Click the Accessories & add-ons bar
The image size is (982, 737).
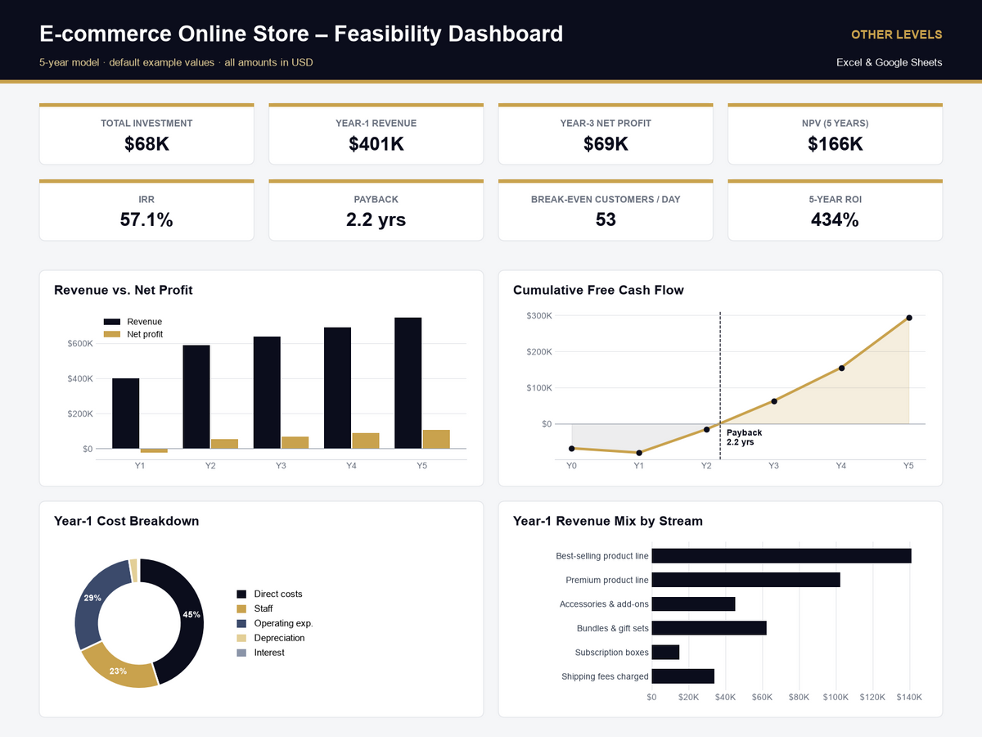tap(693, 604)
